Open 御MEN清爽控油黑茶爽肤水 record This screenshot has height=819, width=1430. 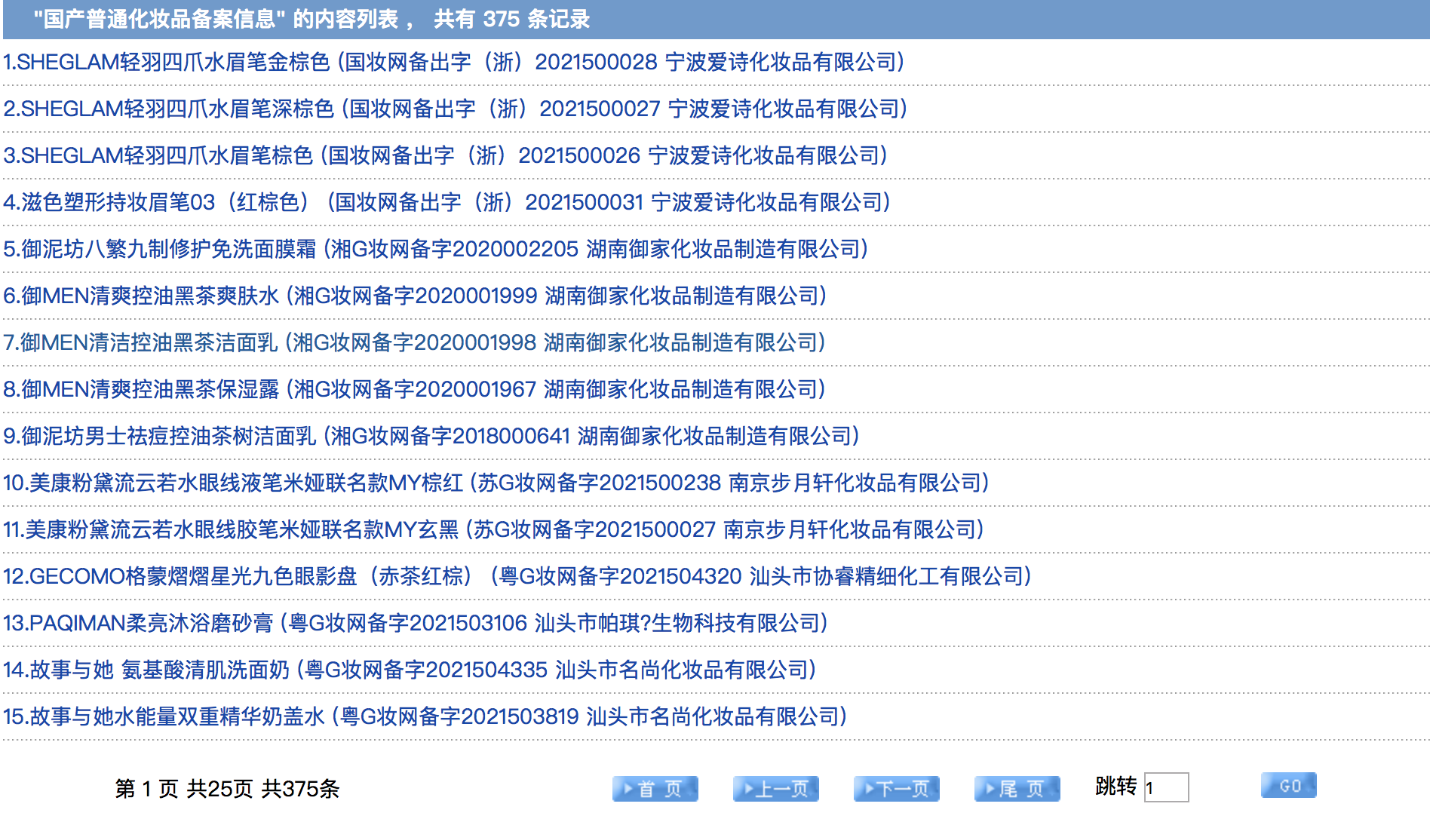[416, 296]
